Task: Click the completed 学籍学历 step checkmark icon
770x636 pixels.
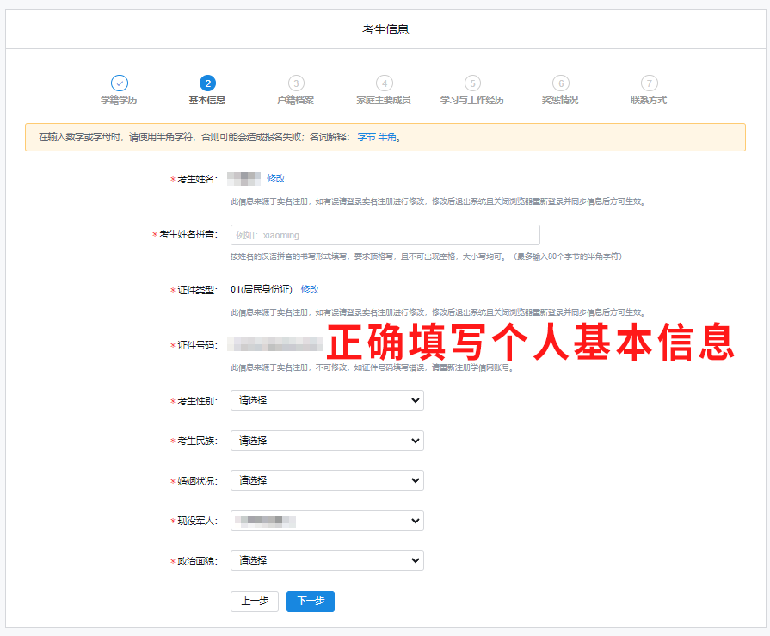Action: tap(120, 83)
